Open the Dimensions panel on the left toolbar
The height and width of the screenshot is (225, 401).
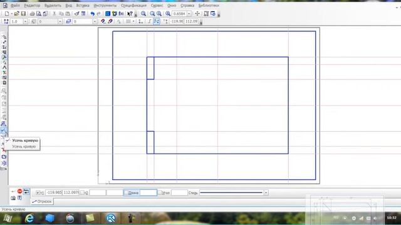[x=4, y=42]
